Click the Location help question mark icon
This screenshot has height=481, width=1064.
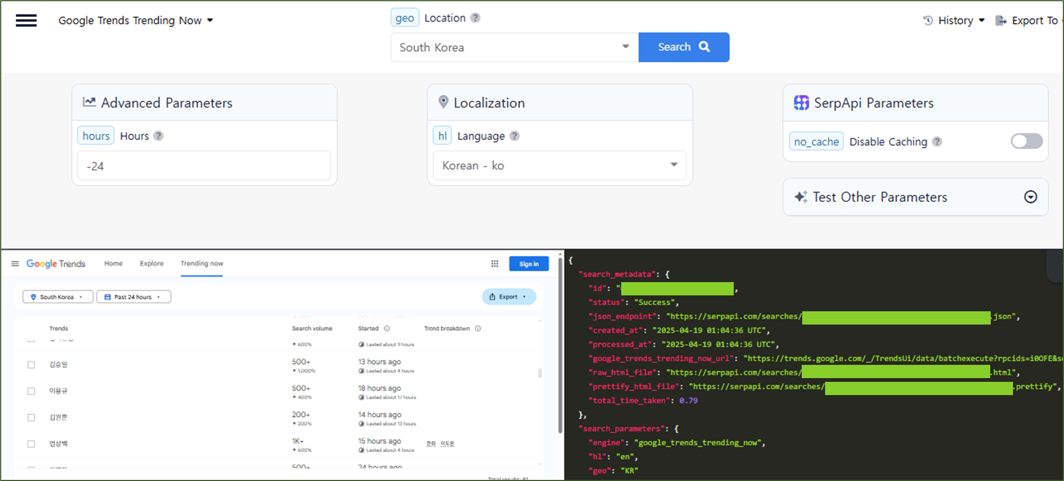coord(476,18)
